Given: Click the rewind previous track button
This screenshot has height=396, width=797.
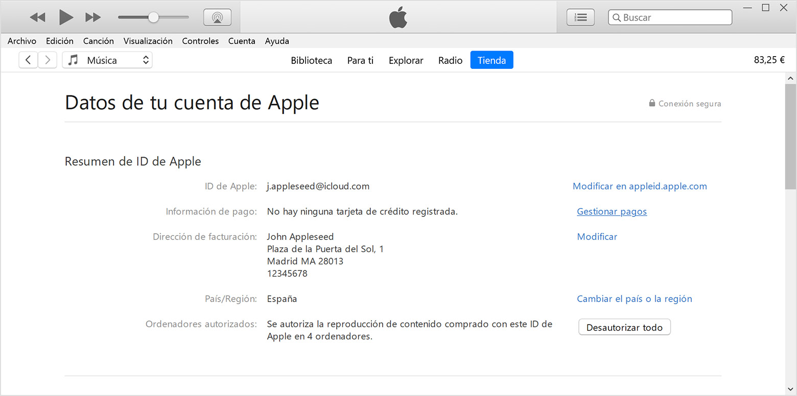Looking at the screenshot, I should tap(37, 17).
